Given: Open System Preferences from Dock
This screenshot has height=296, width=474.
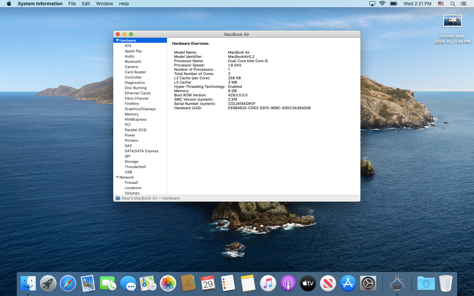Looking at the screenshot, I should pyautogui.click(x=368, y=283).
